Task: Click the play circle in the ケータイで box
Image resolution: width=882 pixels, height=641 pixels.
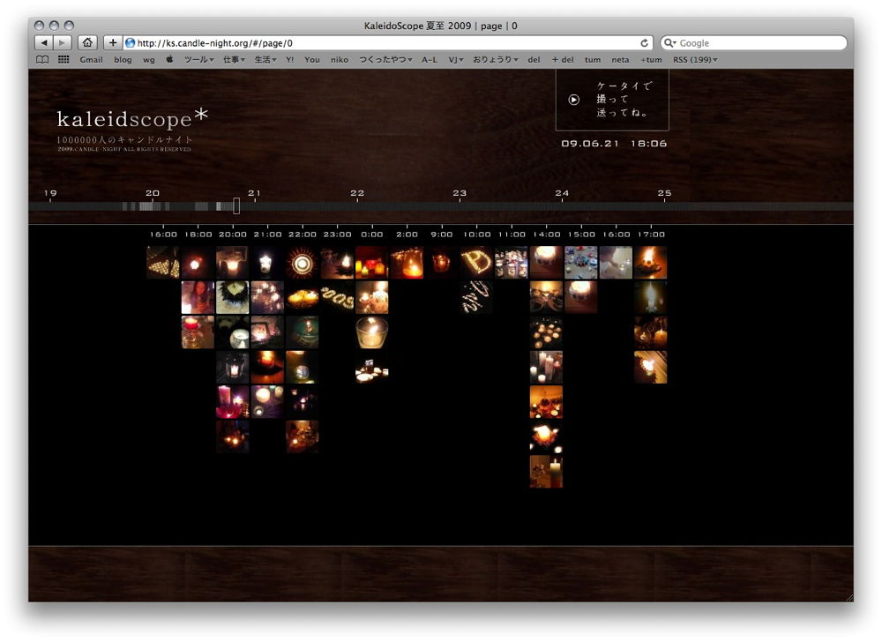Action: pos(574,100)
